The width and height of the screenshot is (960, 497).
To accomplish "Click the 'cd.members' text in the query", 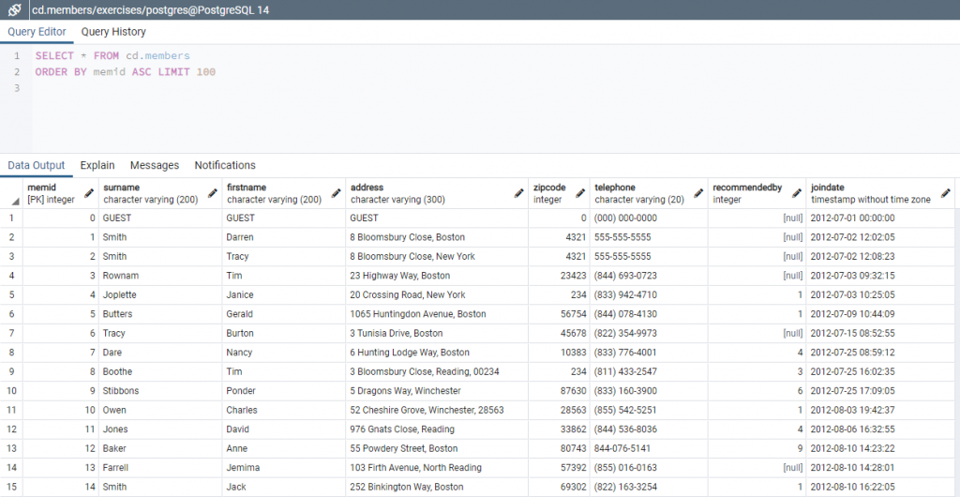I will (157, 55).
